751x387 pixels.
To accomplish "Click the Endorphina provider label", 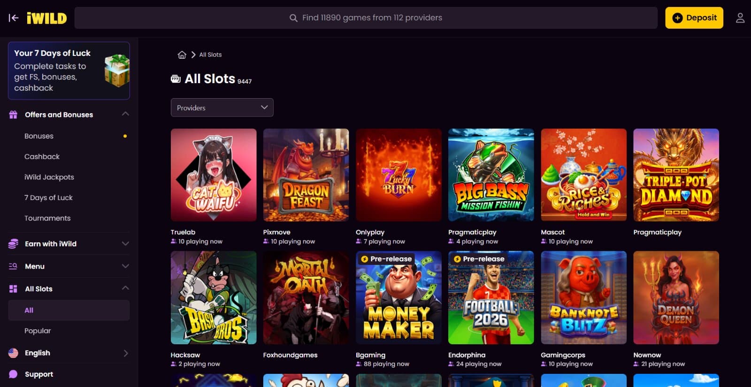I will 467,355.
